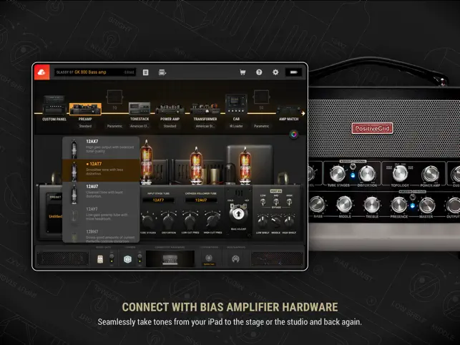The width and height of the screenshot is (460, 345).
Task: Open the ToneCloud cloud icon
Action: (42, 72)
